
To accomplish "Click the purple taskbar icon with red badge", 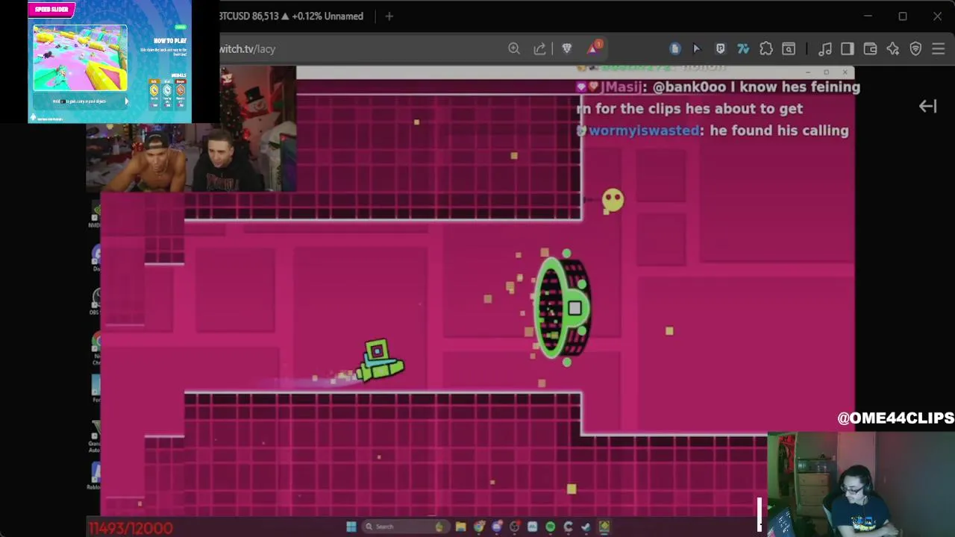I will (497, 527).
